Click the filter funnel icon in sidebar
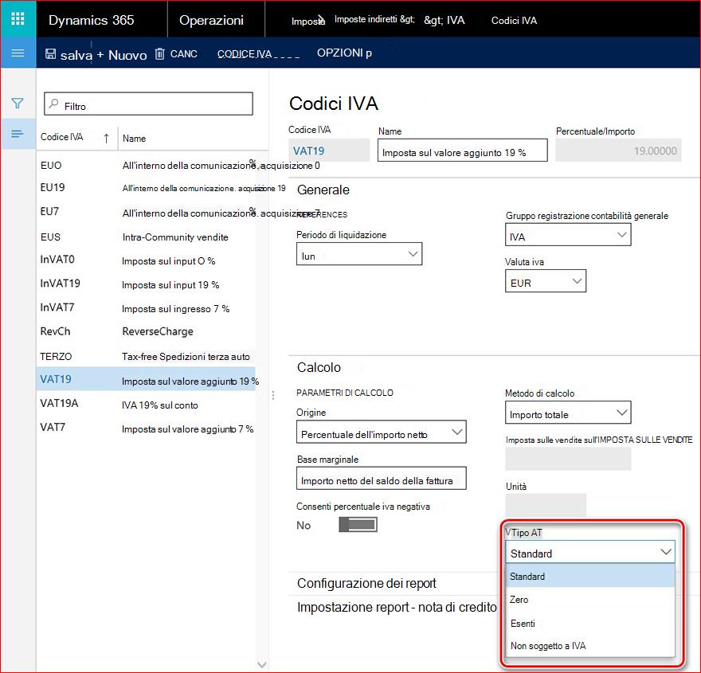This screenshot has width=701, height=673. pyautogui.click(x=18, y=104)
